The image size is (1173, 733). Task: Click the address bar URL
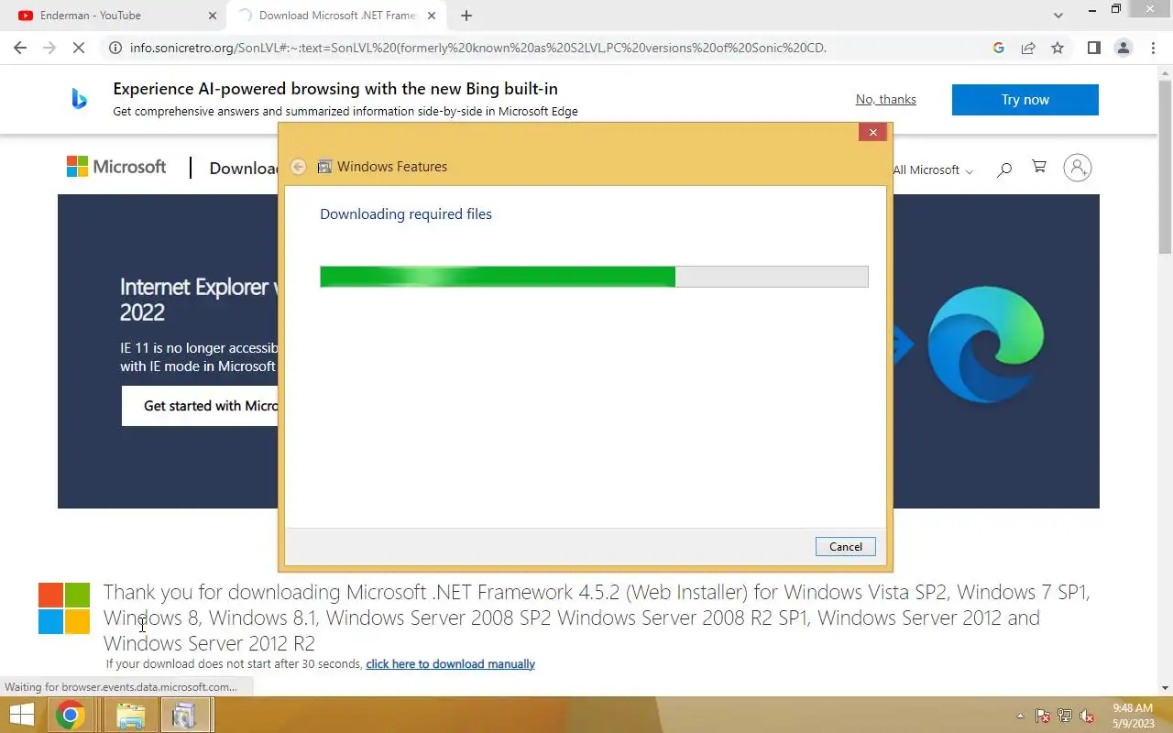point(478,48)
